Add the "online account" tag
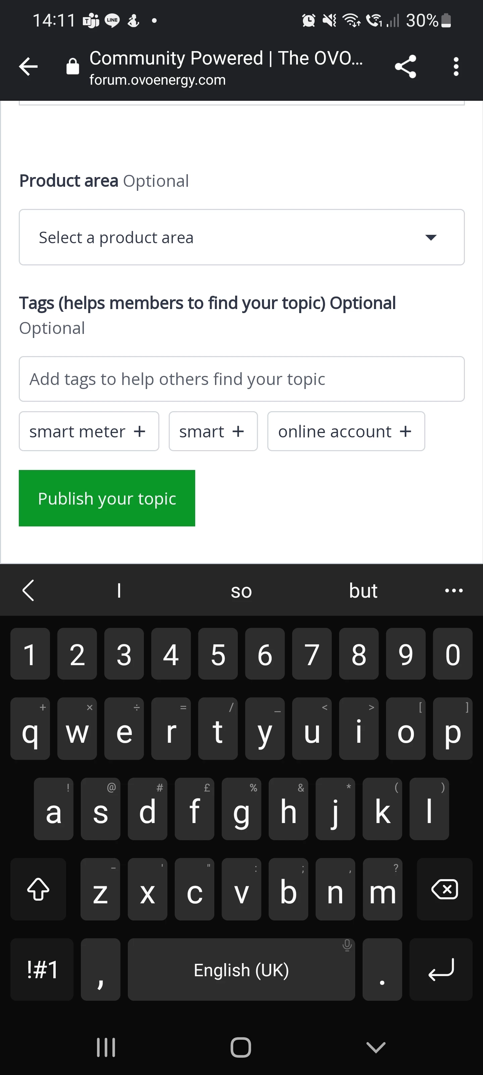 click(346, 431)
